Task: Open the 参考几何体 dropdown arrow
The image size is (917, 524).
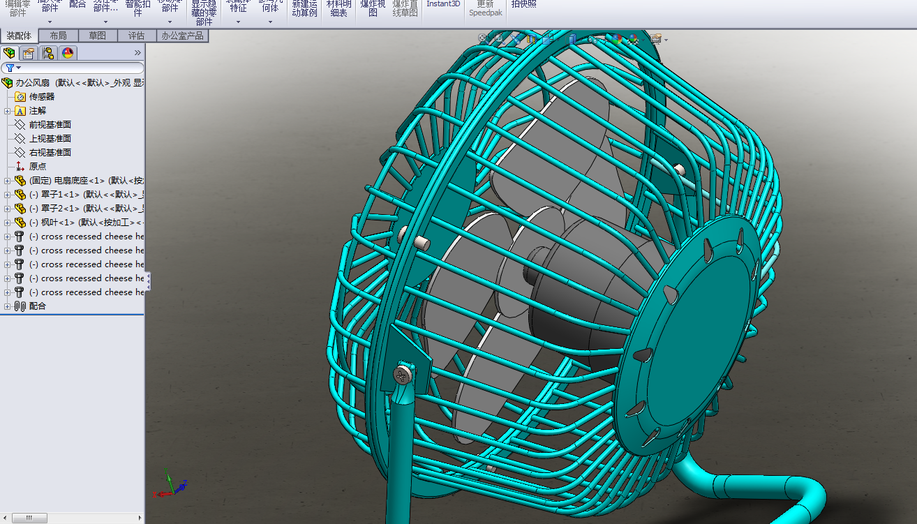Action: point(270,22)
